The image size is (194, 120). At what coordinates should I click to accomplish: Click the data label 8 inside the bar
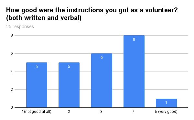point(134,39)
